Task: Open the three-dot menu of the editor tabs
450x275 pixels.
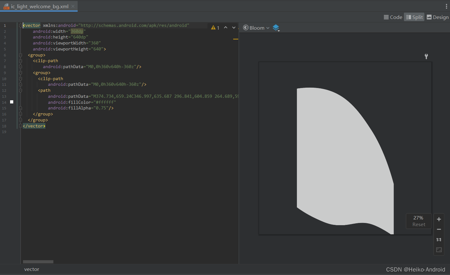Action: pos(446,6)
